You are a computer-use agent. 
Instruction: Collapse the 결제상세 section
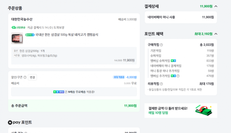coord(216,6)
